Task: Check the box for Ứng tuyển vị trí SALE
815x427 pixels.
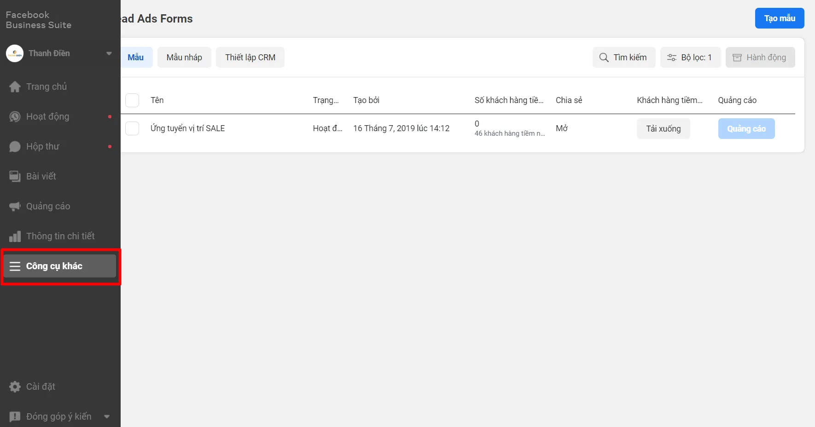Action: (132, 128)
